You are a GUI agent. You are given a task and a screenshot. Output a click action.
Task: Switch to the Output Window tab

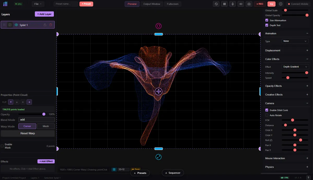point(152,4)
